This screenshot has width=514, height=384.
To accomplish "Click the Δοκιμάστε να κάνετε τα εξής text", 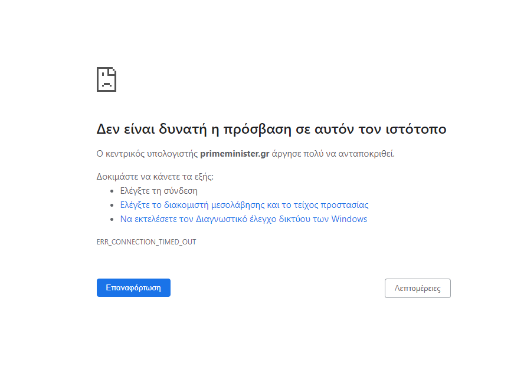I will point(155,176).
